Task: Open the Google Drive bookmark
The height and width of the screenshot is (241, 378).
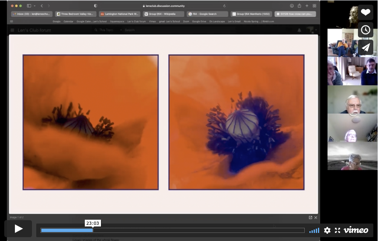Action: click(199, 21)
